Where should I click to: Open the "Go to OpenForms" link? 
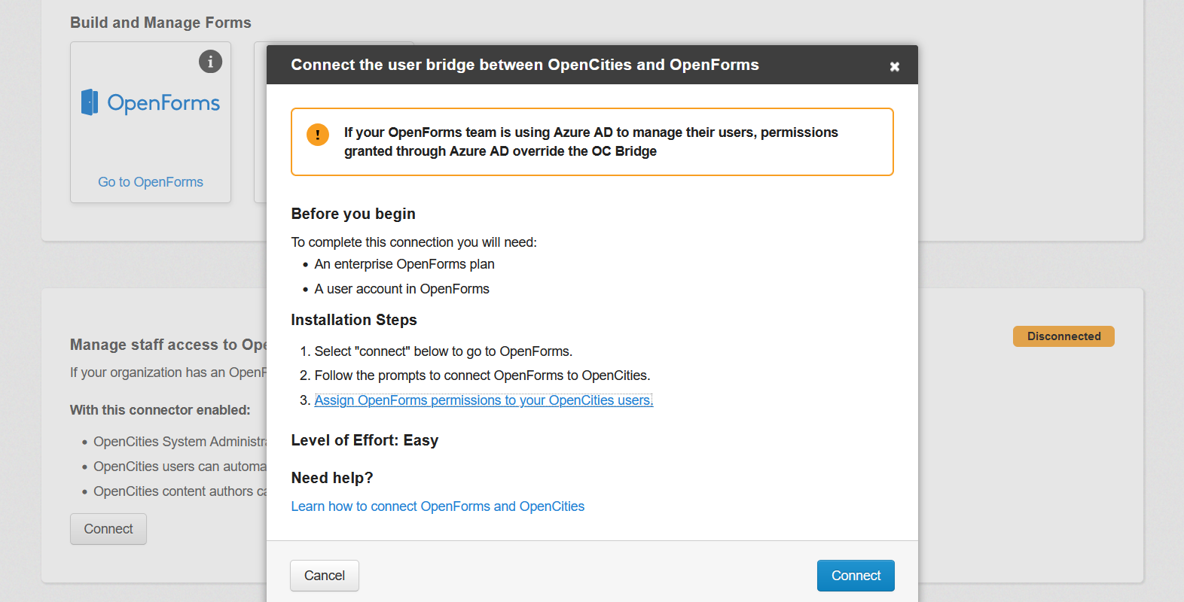click(x=150, y=181)
